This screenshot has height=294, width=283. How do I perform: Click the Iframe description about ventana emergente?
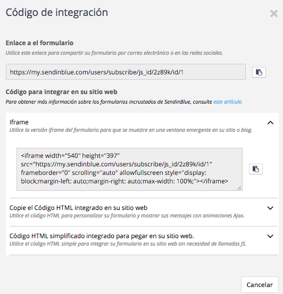pyautogui.click(x=131, y=130)
